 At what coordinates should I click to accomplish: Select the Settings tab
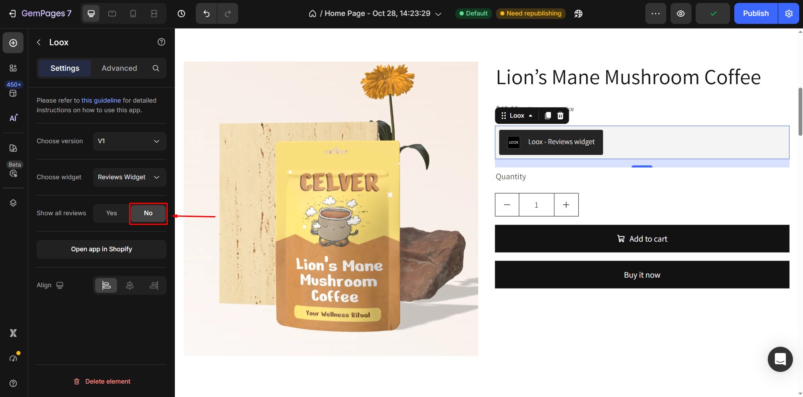coord(65,68)
